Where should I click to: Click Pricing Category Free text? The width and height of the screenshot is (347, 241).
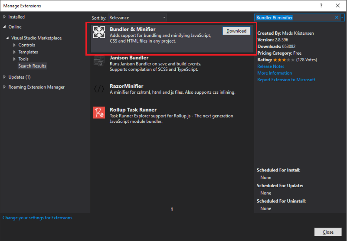point(279,53)
